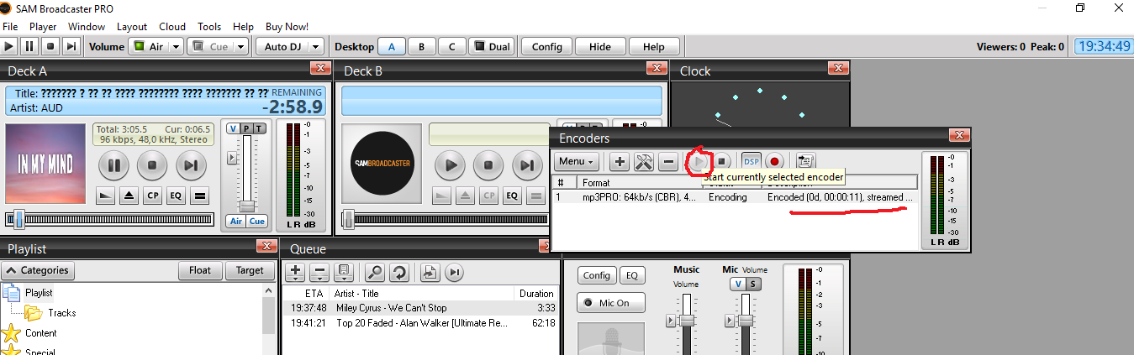
Task: Click the Auto DJ button
Action: coord(282,47)
